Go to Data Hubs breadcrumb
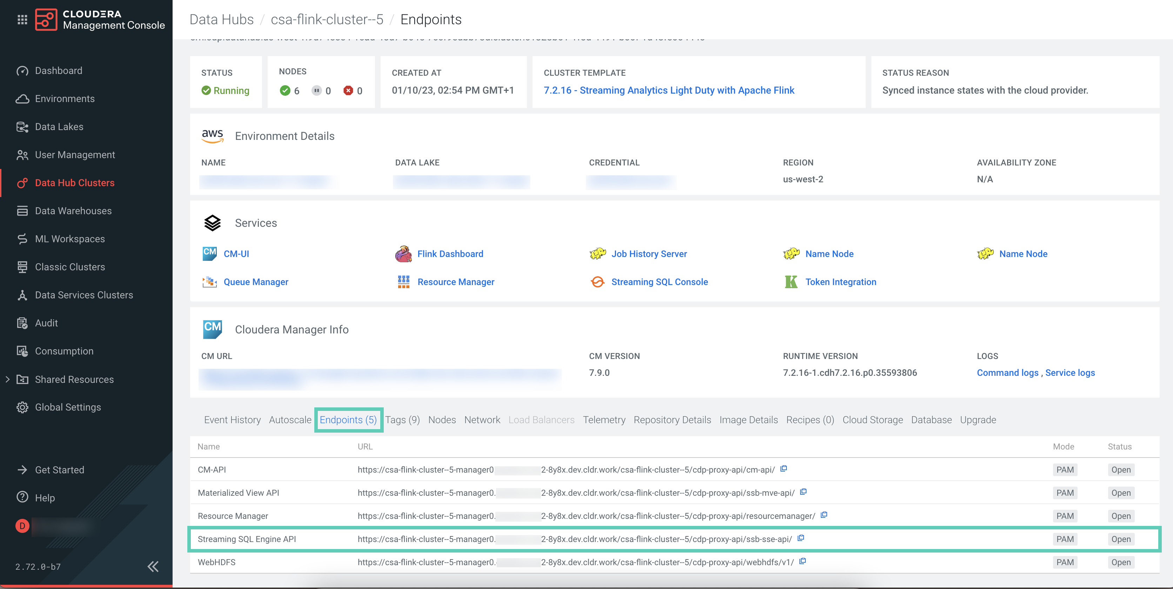The height and width of the screenshot is (589, 1173). coord(221,20)
